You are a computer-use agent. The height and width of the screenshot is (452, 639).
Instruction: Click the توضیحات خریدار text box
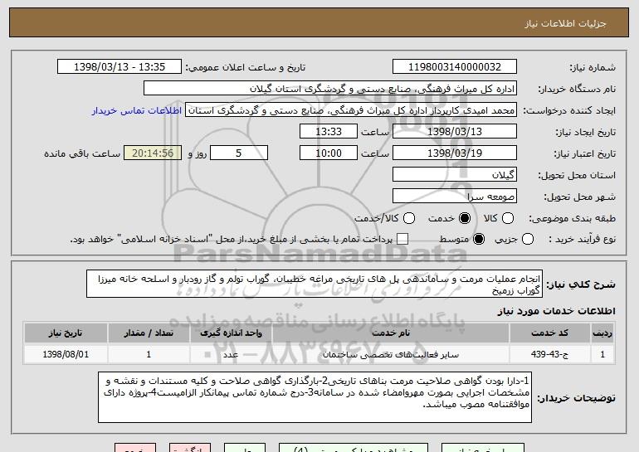pyautogui.click(x=315, y=397)
